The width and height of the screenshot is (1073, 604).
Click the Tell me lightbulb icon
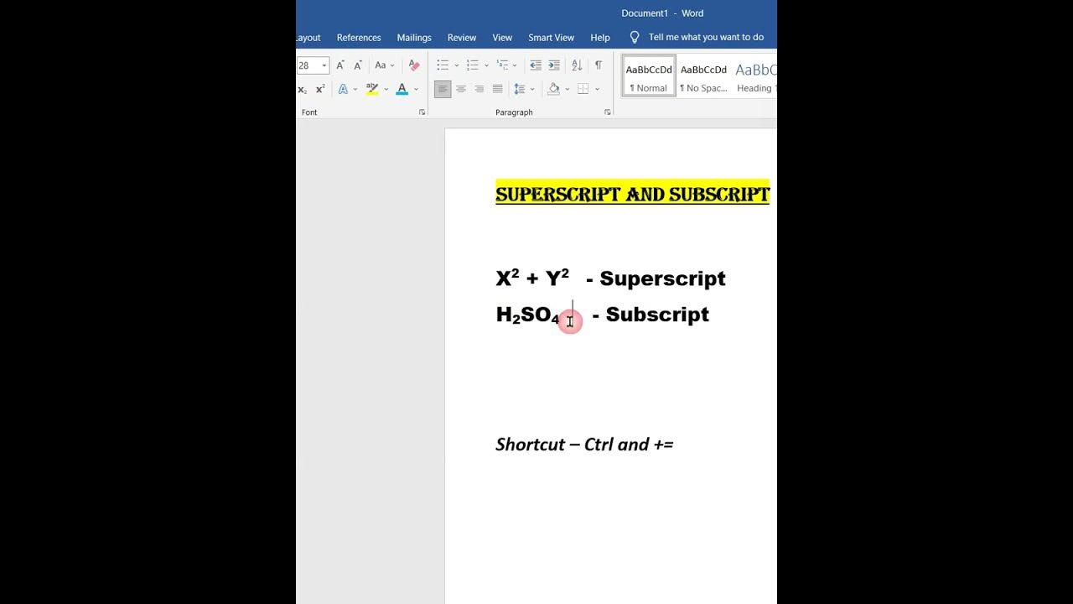tap(635, 37)
